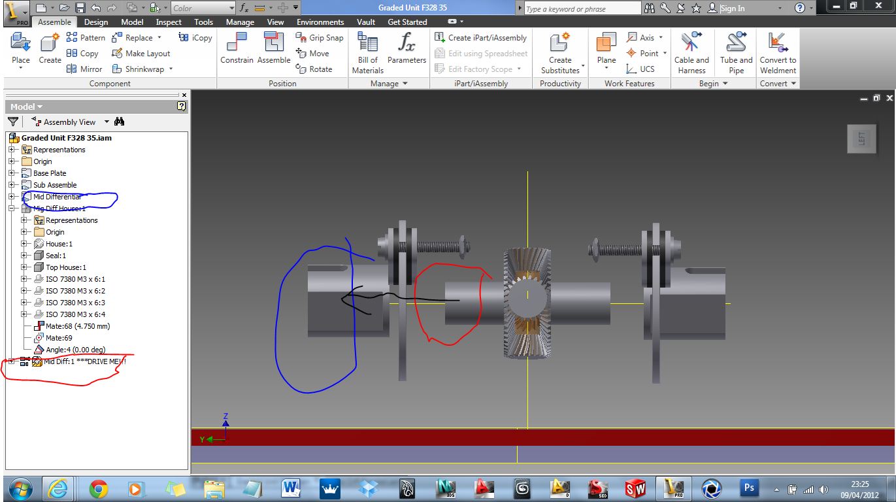Click the Make Layout tool
The image size is (896, 502).
tap(141, 54)
